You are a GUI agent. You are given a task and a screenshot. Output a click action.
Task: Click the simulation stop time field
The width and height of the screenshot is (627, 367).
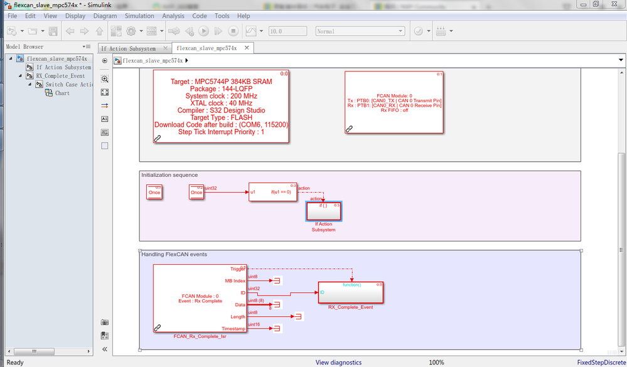pos(287,31)
